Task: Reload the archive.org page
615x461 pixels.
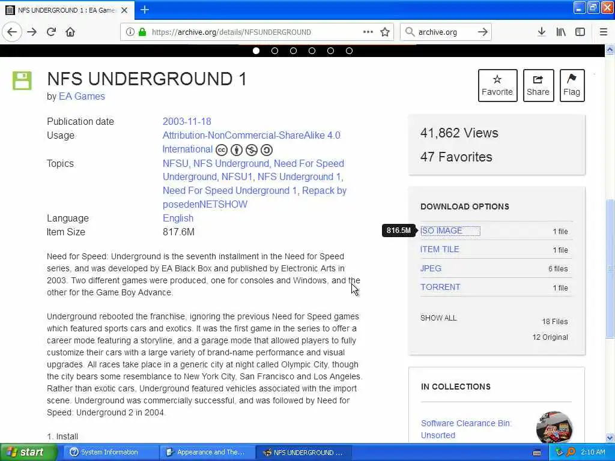Action: point(51,32)
